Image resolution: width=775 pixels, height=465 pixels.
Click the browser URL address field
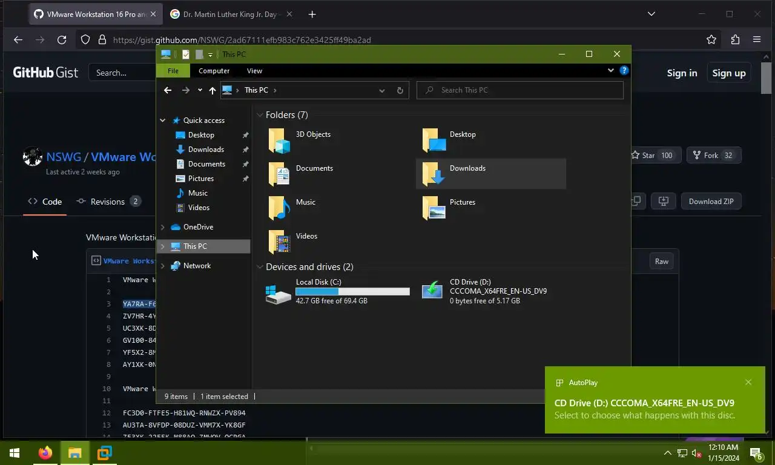[x=400, y=40]
